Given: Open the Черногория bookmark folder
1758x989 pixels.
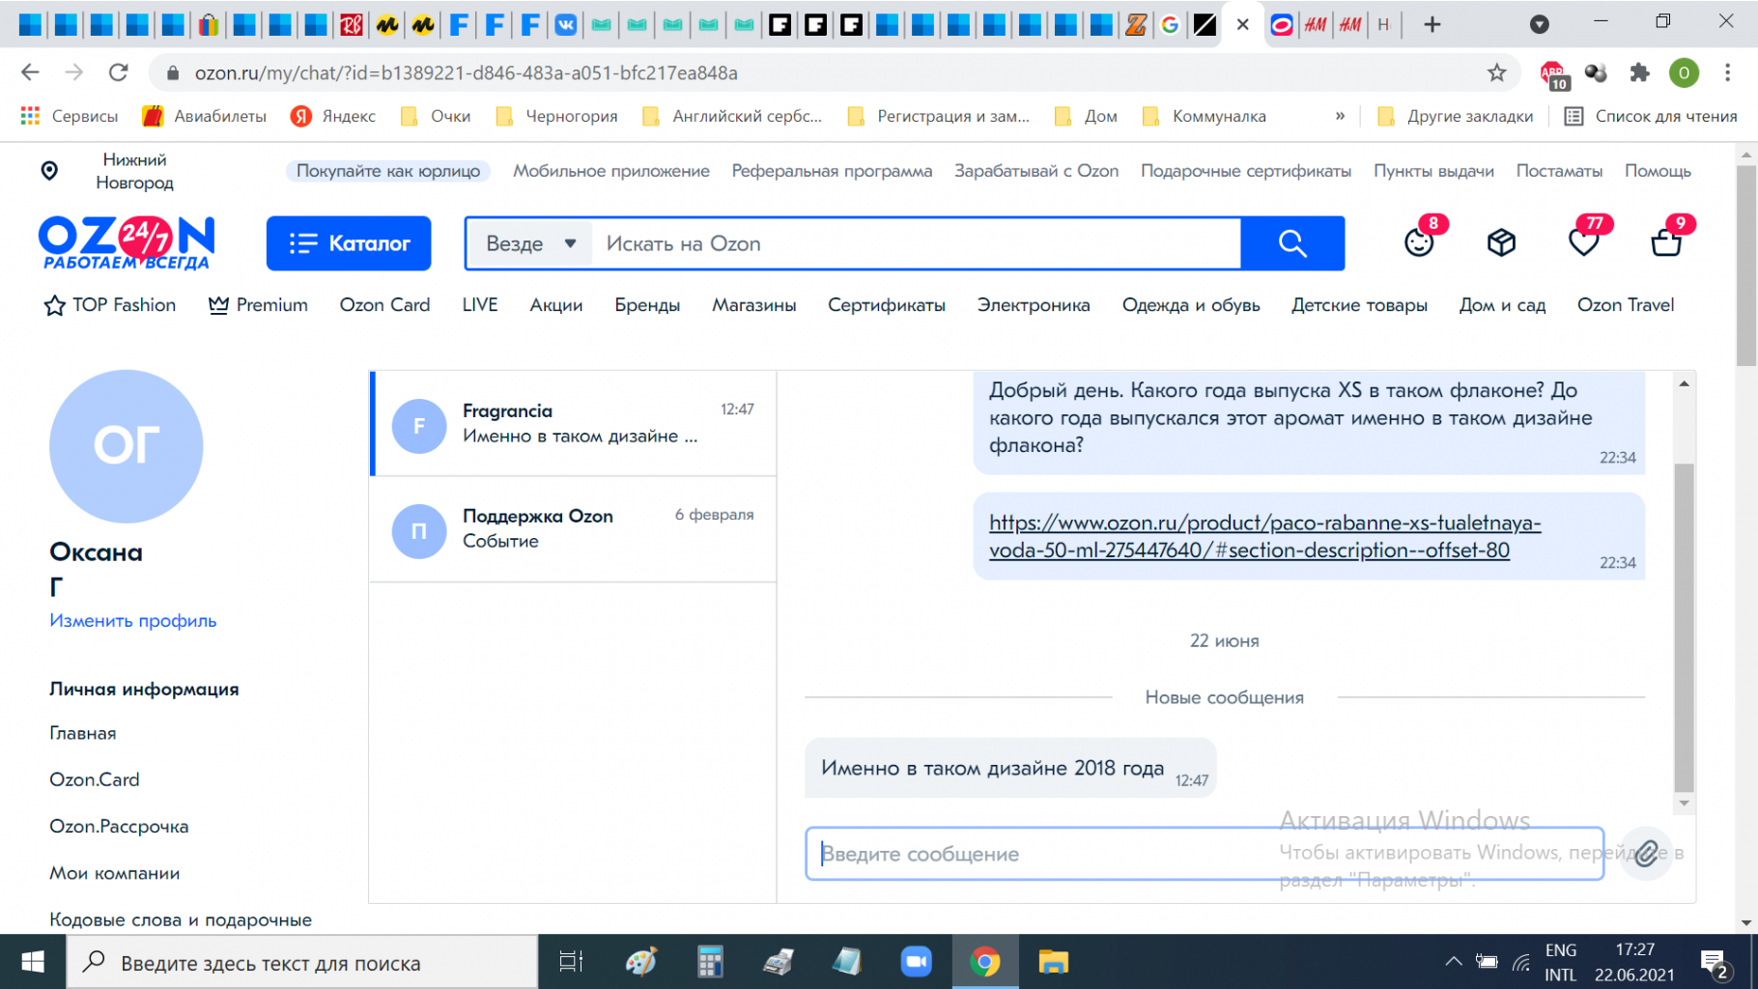Looking at the screenshot, I should point(556,116).
